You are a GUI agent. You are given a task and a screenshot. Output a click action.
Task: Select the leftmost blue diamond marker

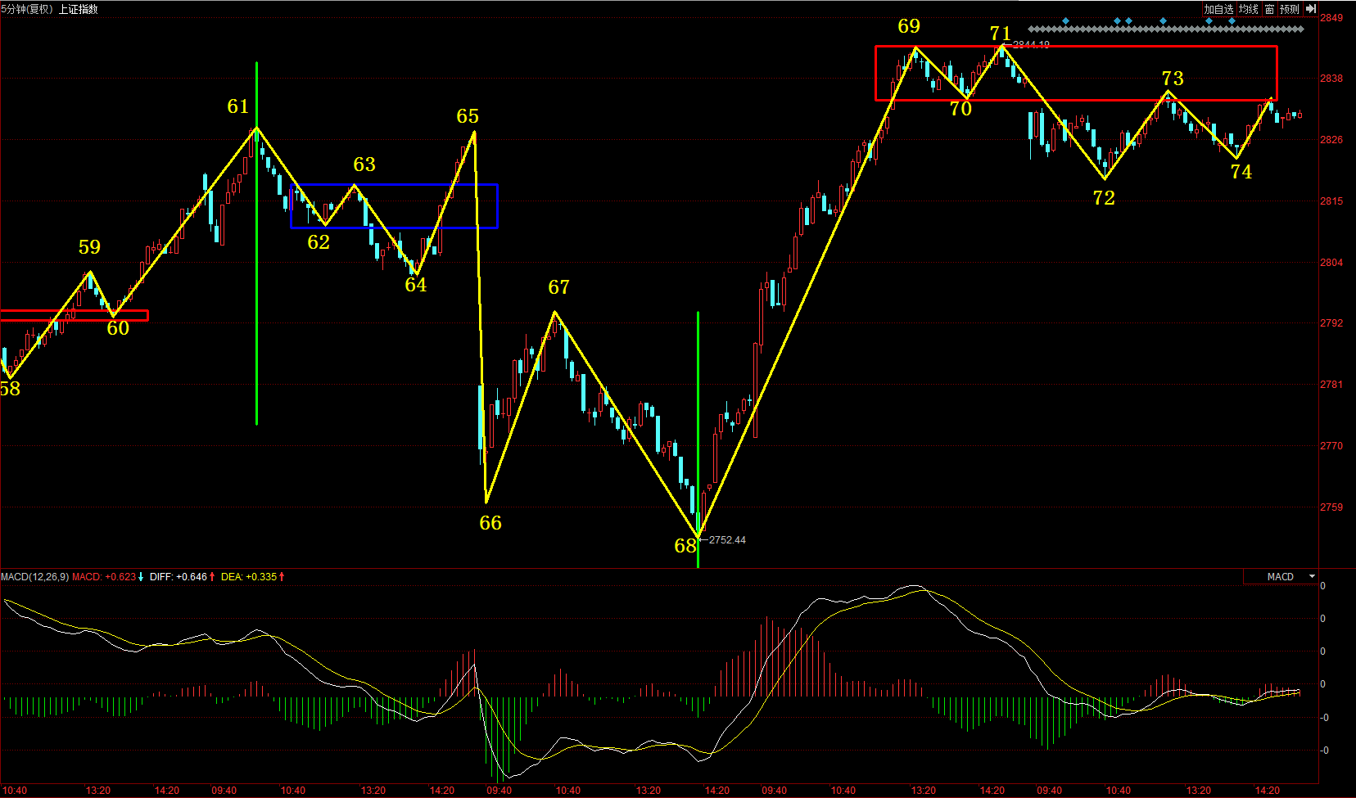(x=1065, y=21)
